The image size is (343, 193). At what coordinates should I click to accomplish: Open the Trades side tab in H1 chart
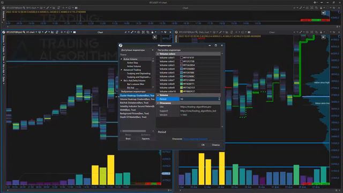tap(4, 49)
